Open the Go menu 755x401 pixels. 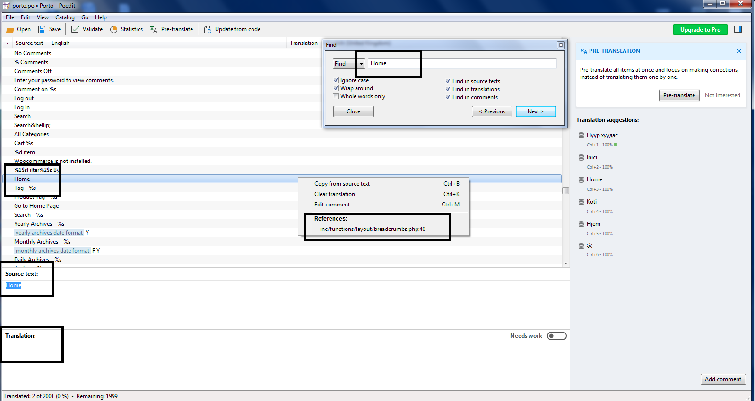(x=85, y=17)
